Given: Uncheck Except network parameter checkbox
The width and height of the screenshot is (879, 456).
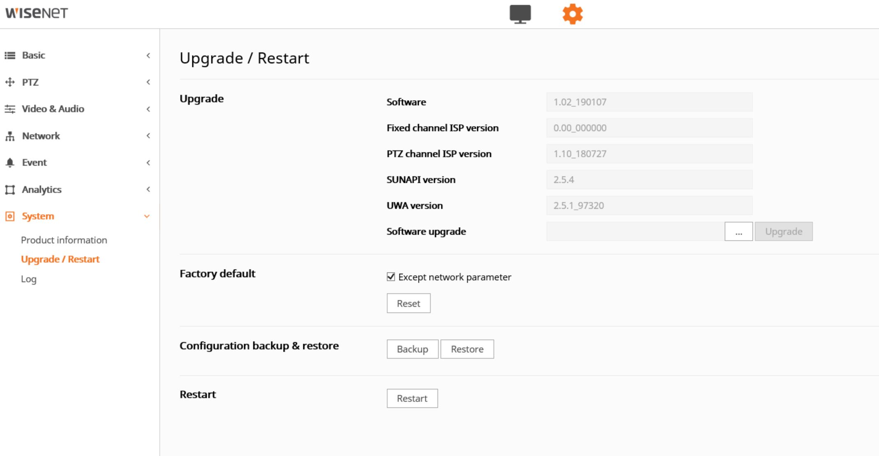Looking at the screenshot, I should click(x=391, y=277).
